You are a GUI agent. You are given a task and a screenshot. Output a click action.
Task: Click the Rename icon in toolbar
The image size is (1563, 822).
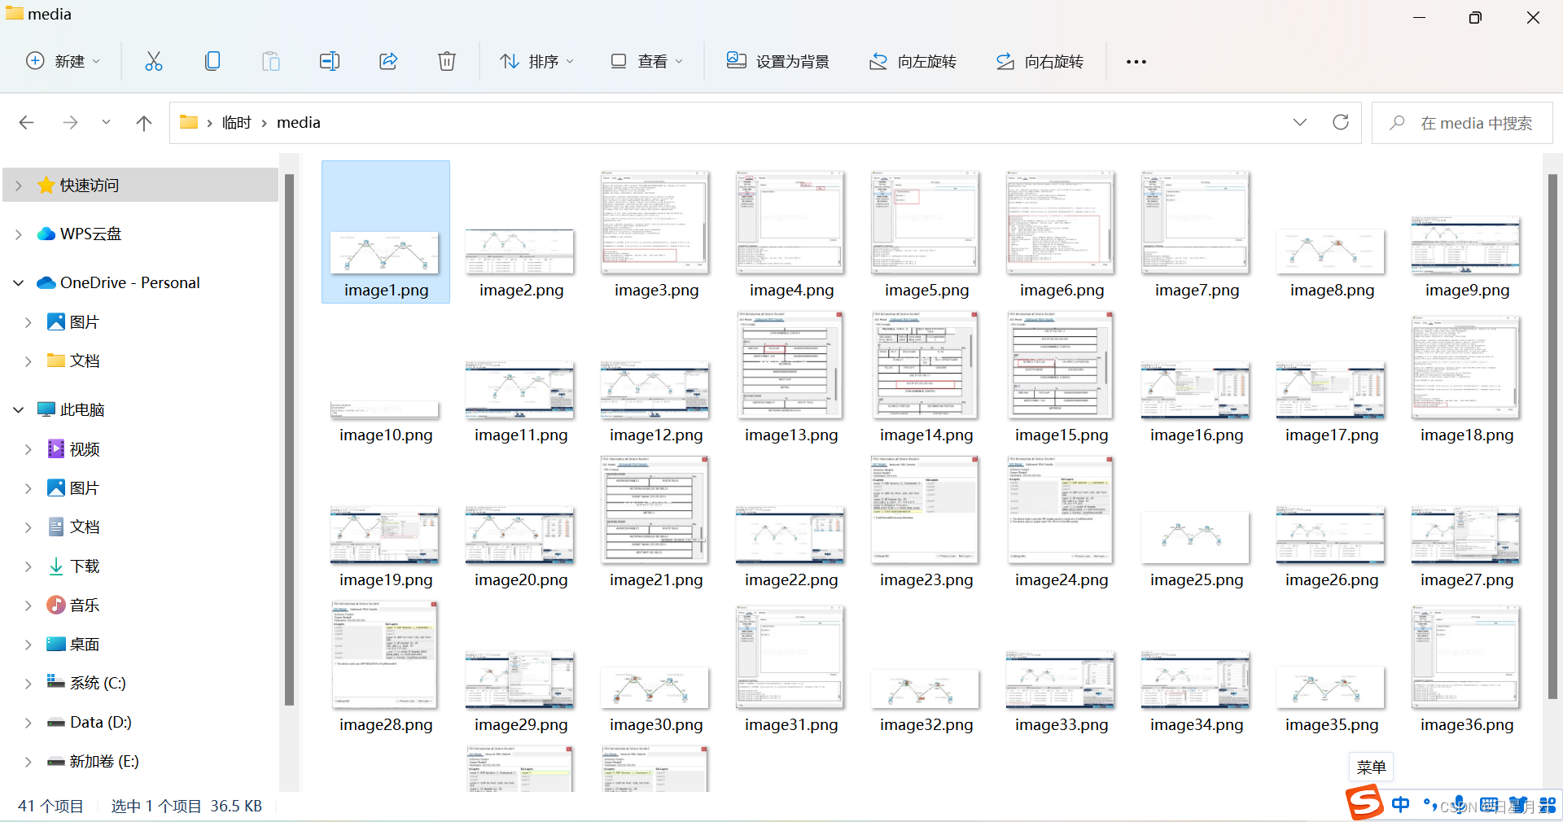point(330,61)
